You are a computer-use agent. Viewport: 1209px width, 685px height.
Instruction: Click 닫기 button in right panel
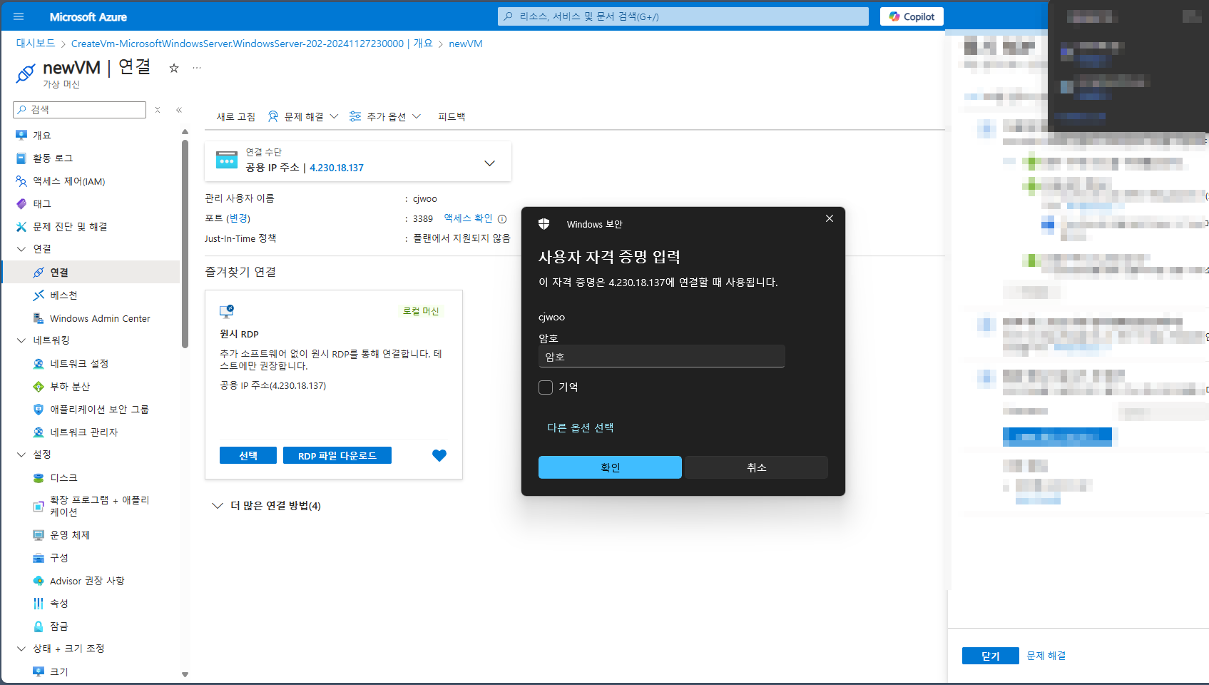990,656
